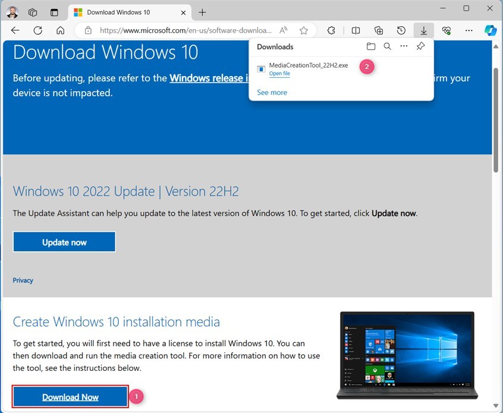503x413 pixels.
Task: Open Collections icon in toolbar
Action: (x=379, y=30)
